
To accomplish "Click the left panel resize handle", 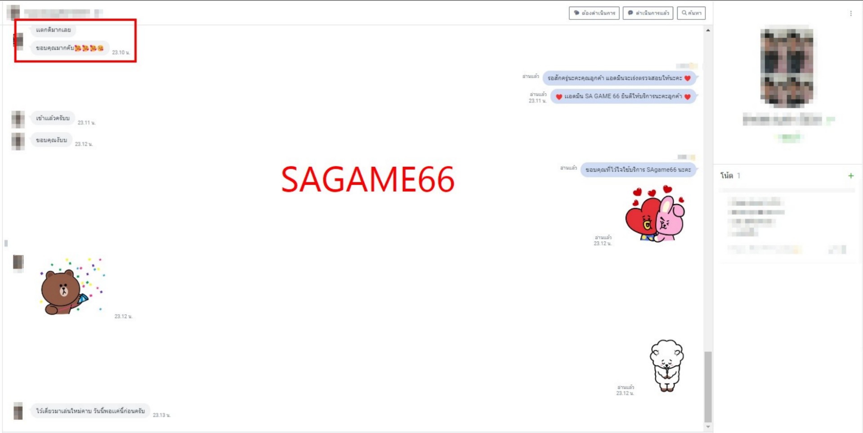I will tap(6, 243).
